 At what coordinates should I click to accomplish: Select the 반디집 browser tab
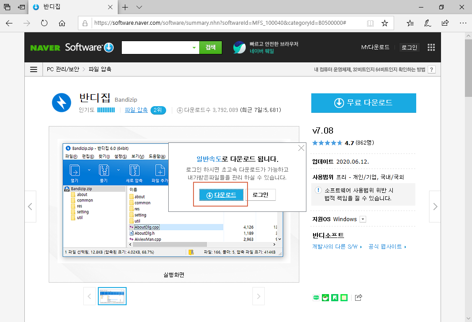coord(72,7)
